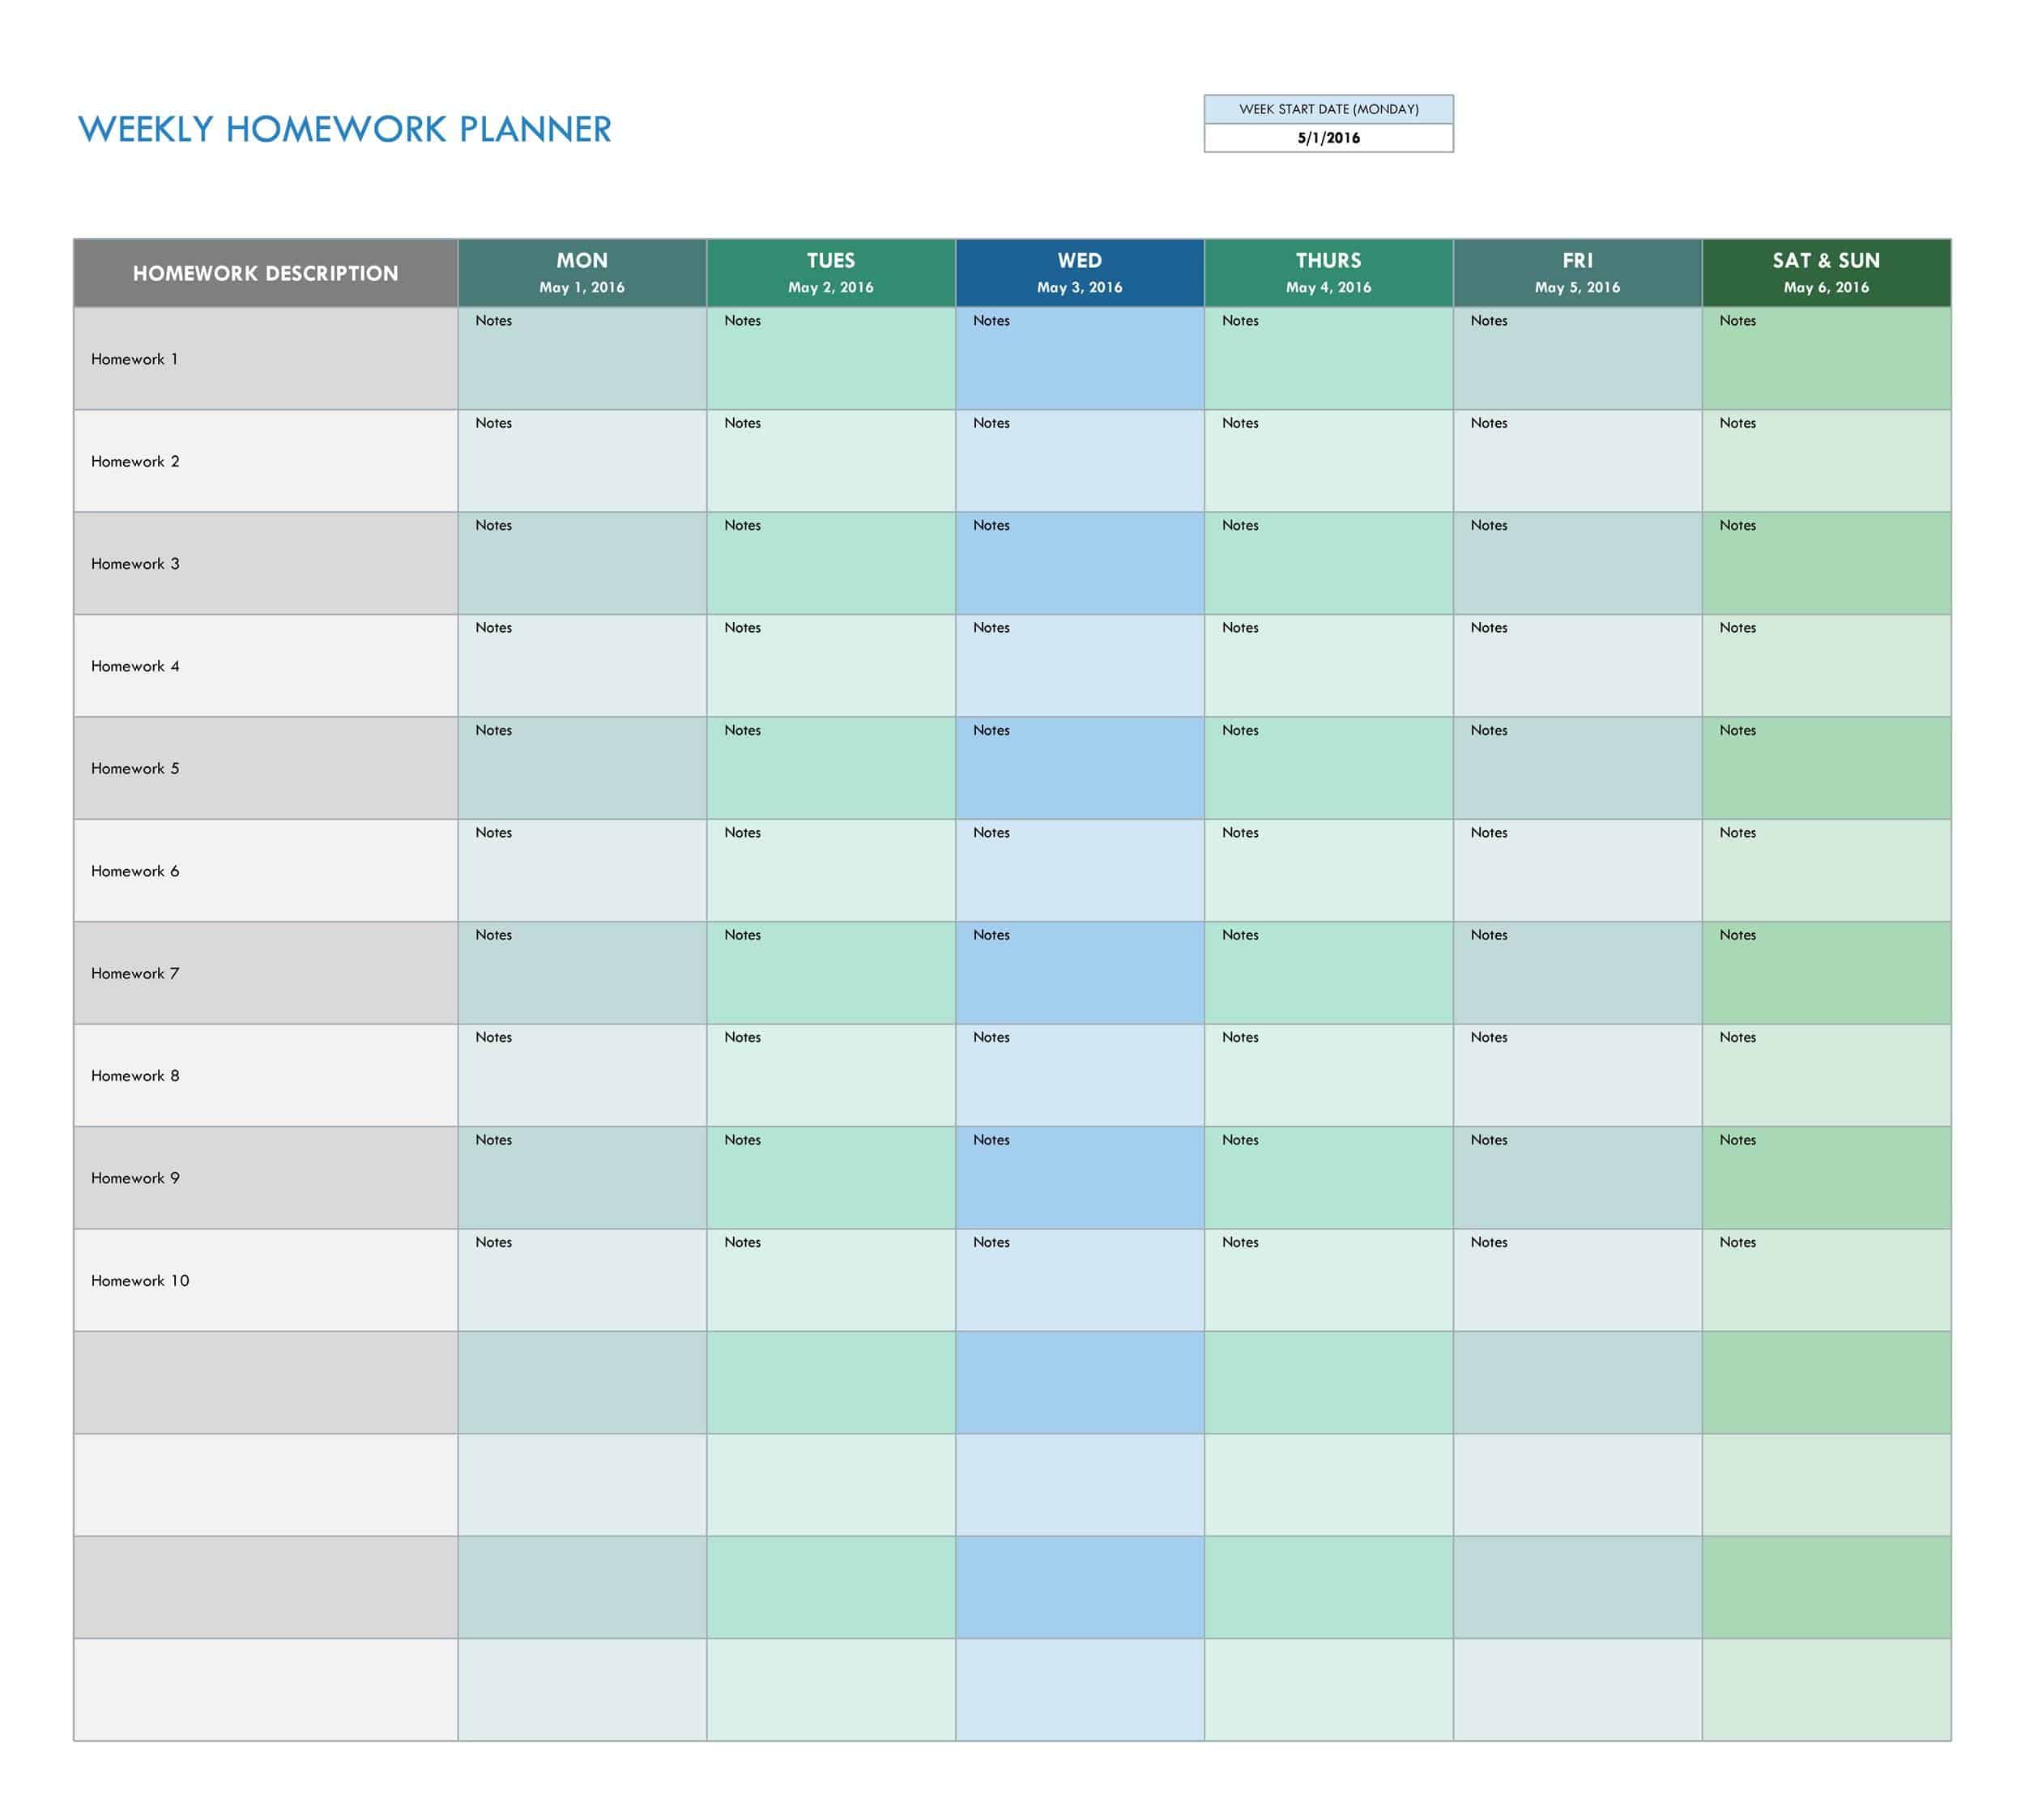
Task: Select Tuesday Notes cell for Homework 9
Action: (x=830, y=1178)
